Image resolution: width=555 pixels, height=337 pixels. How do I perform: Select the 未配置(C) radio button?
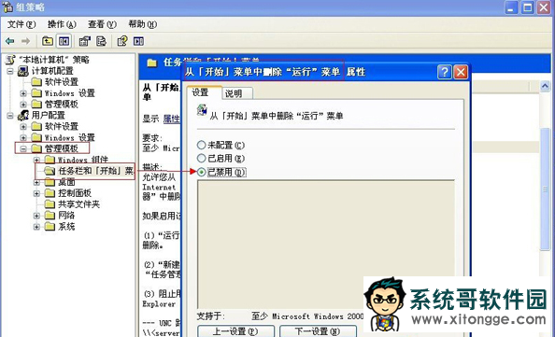coord(201,145)
